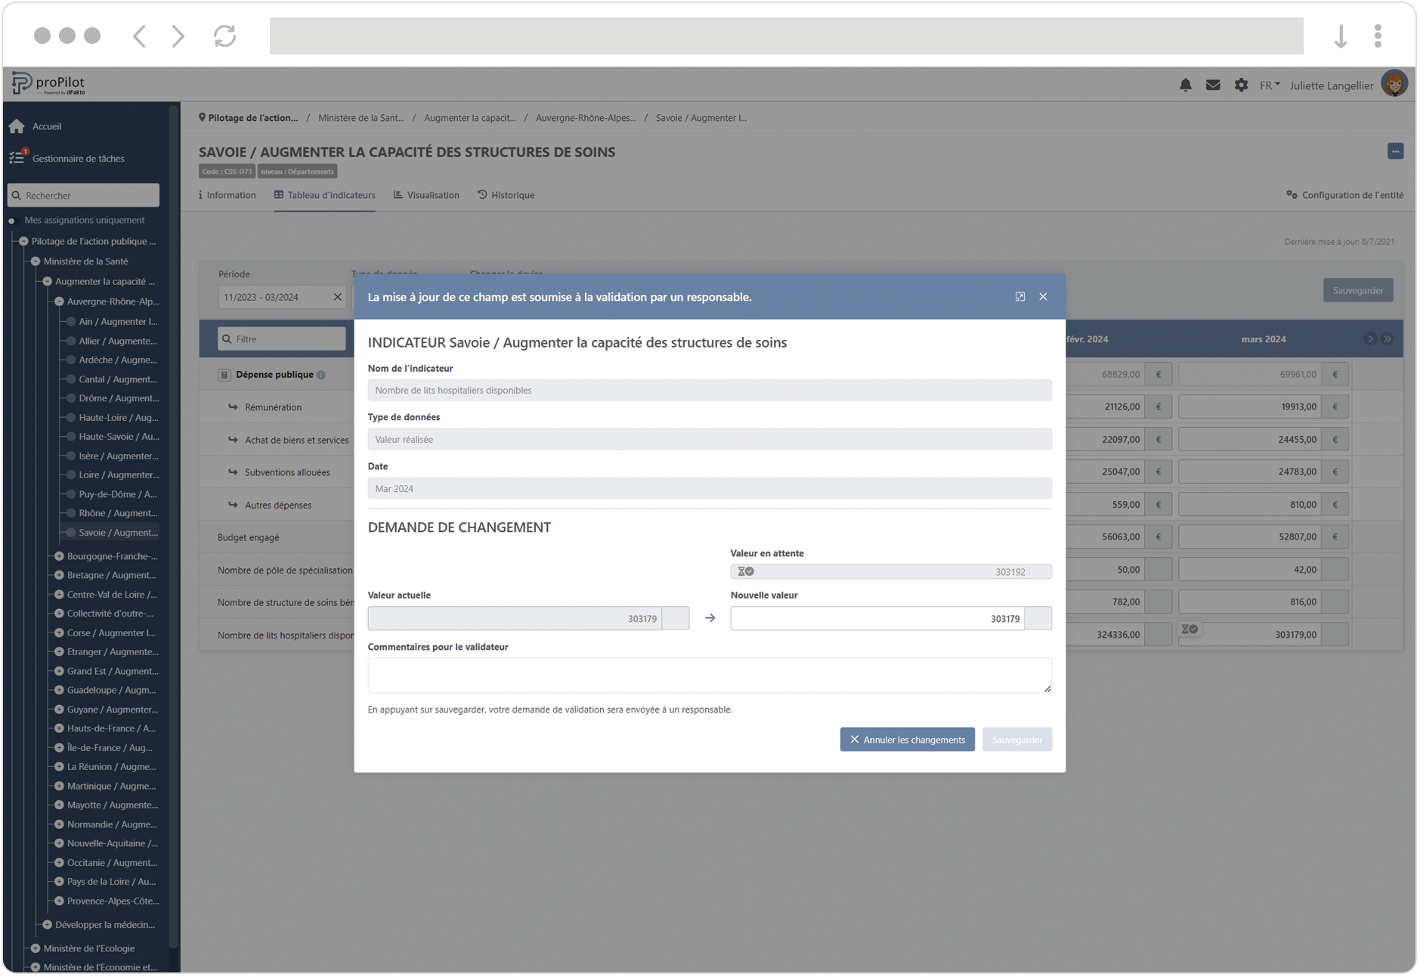Switch to the Visualisation tab

(x=426, y=195)
